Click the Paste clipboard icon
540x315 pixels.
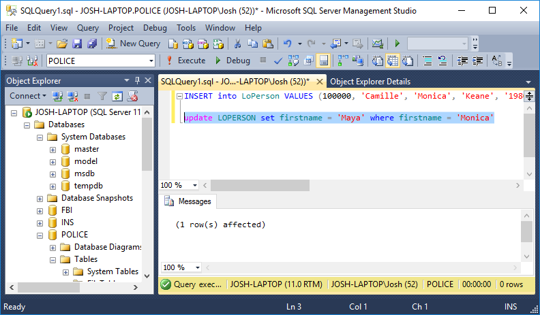point(268,44)
